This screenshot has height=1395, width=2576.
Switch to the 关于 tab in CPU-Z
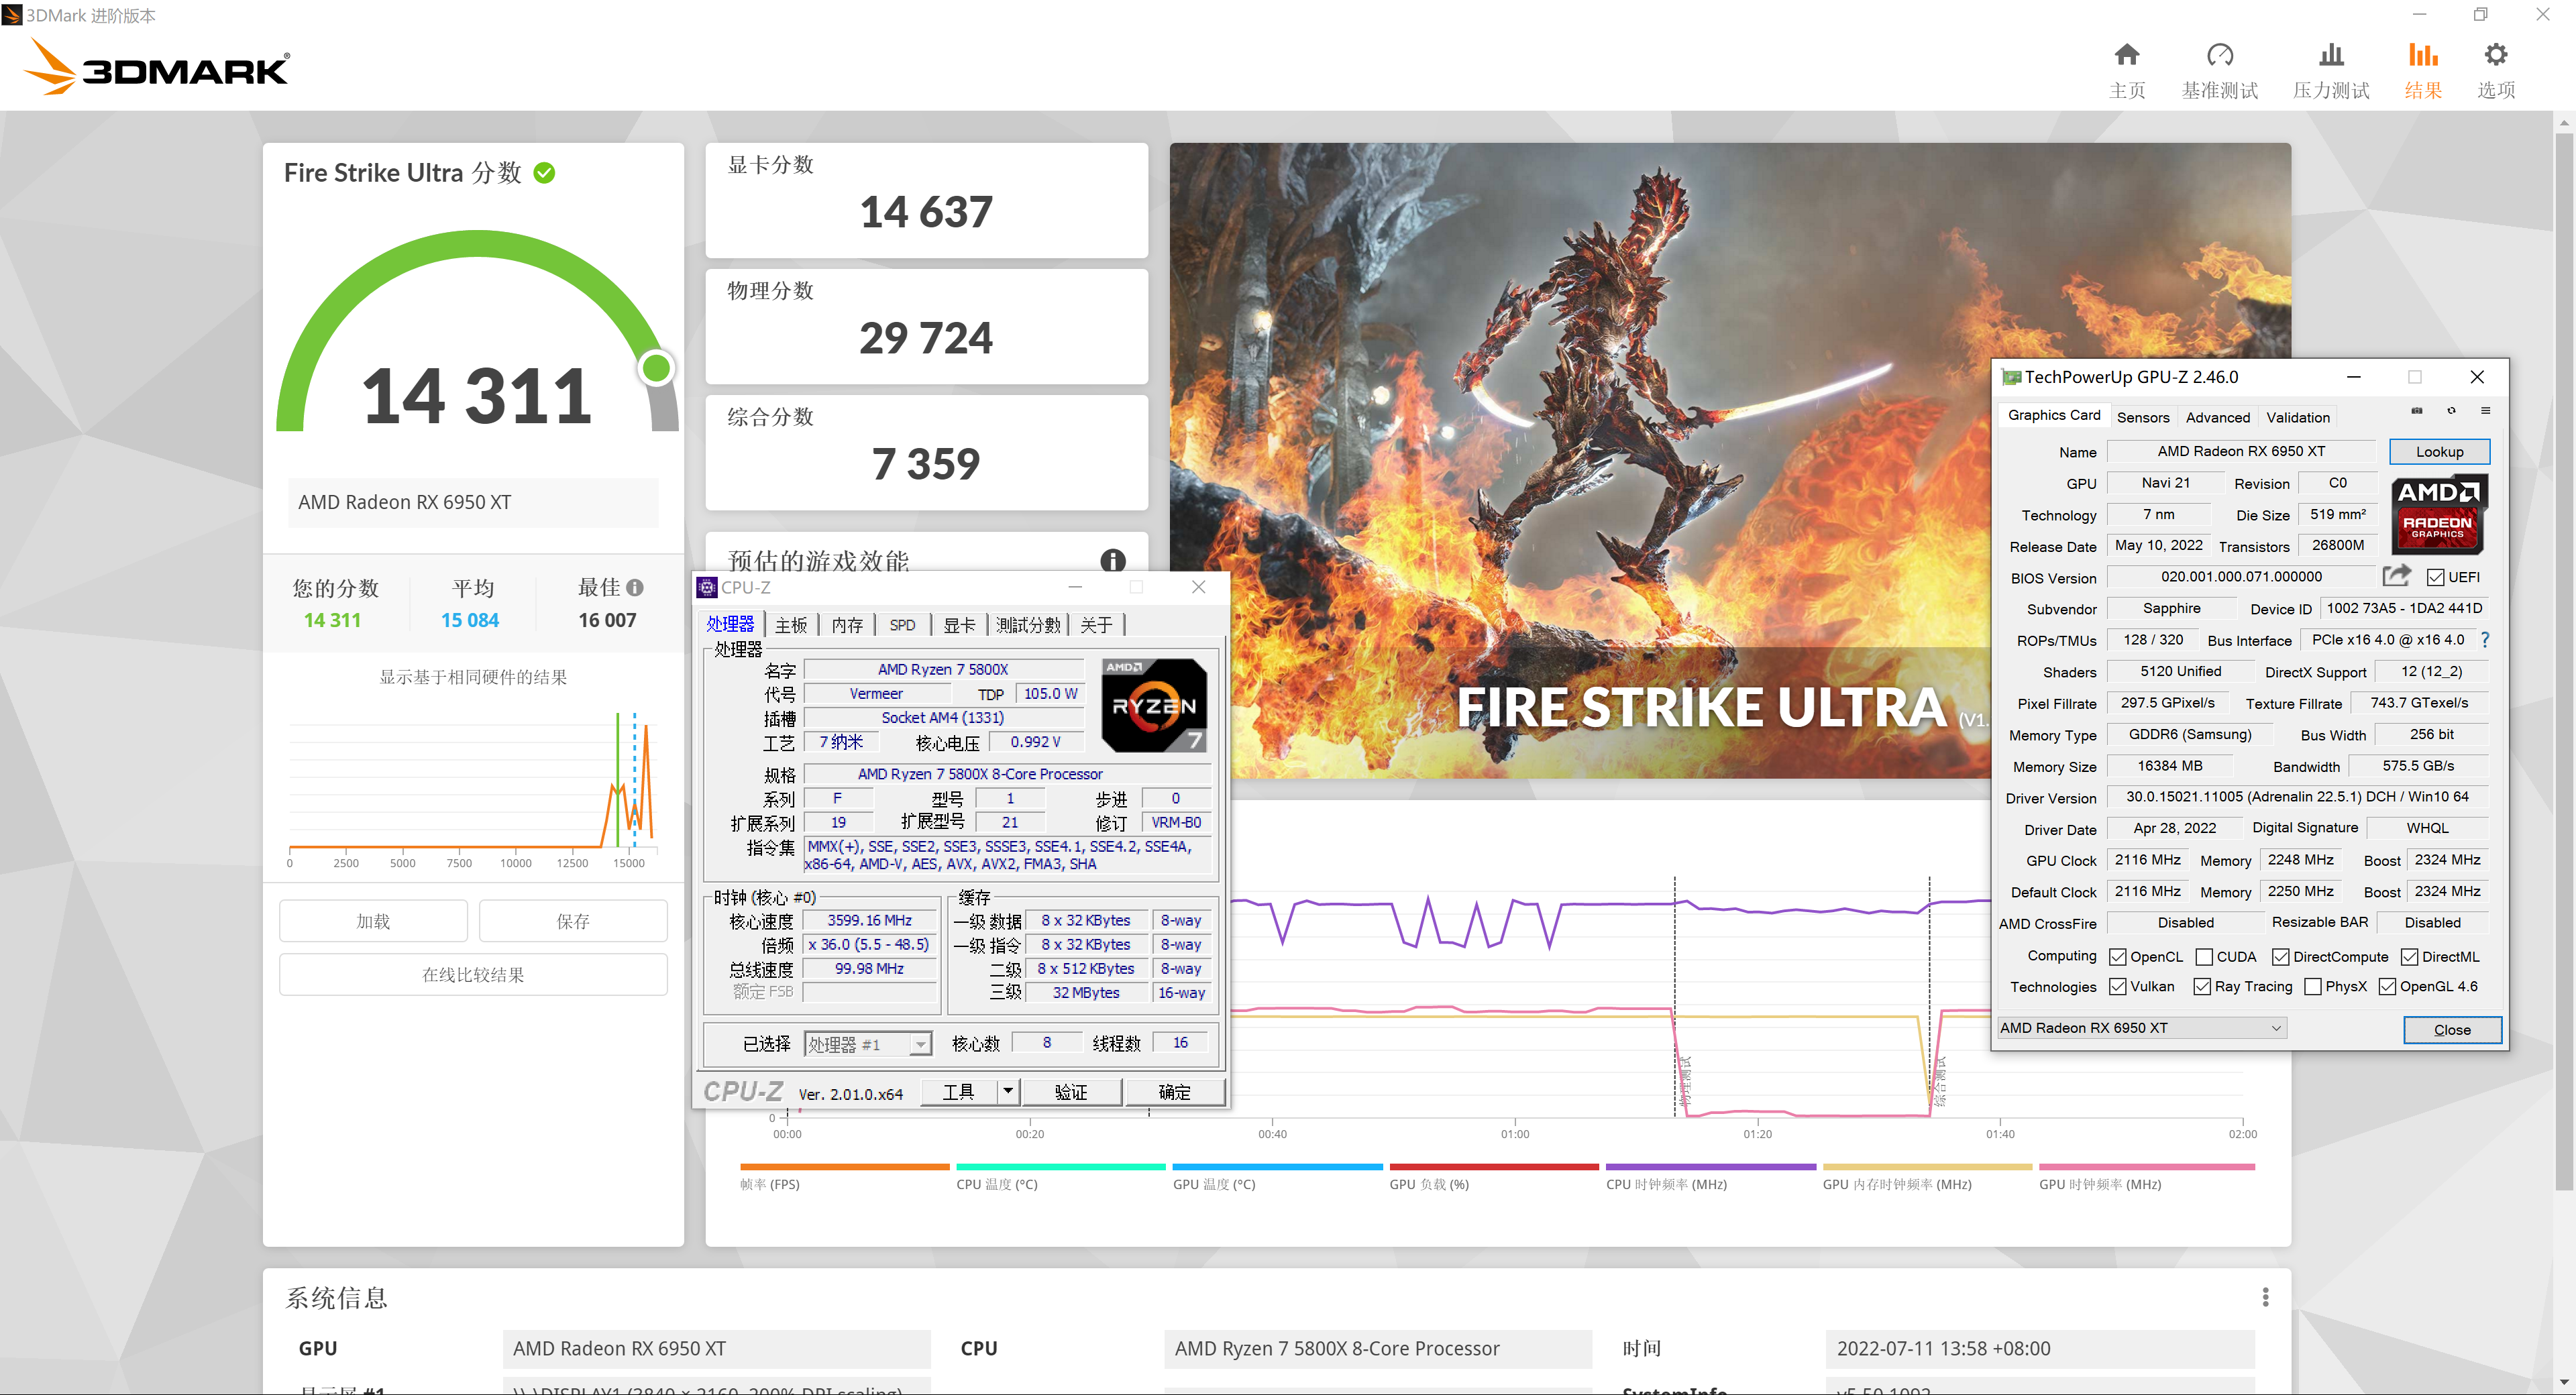pos(1096,624)
